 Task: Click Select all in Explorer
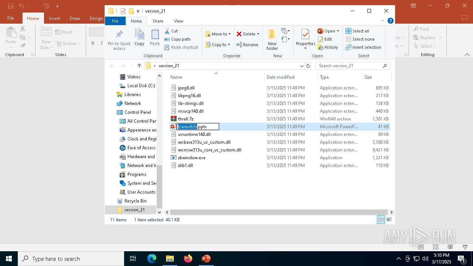coord(357,31)
